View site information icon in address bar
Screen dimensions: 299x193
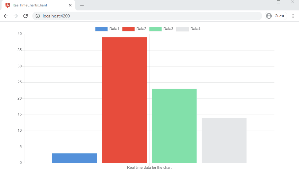(38, 16)
